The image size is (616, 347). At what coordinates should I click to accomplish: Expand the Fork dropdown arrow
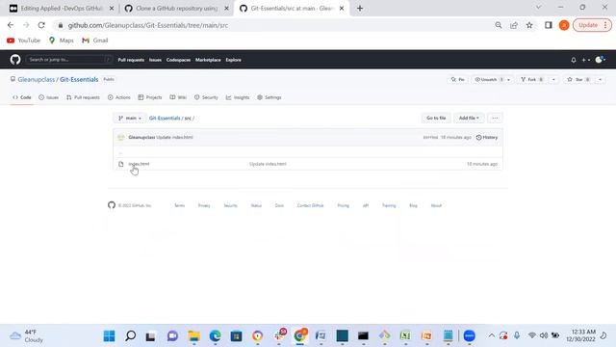pos(553,79)
